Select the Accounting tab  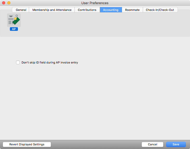click(111, 10)
